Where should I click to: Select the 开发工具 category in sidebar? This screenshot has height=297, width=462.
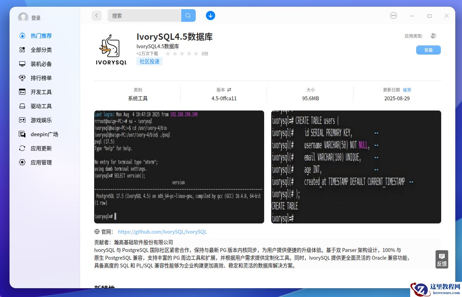coord(22,92)
